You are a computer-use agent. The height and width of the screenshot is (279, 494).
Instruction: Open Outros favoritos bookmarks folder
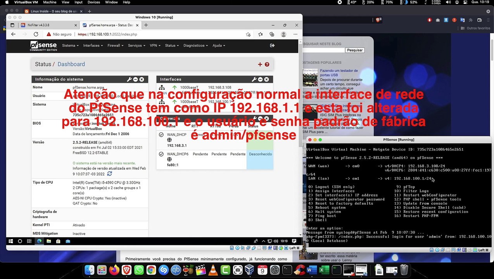pos(475,28)
